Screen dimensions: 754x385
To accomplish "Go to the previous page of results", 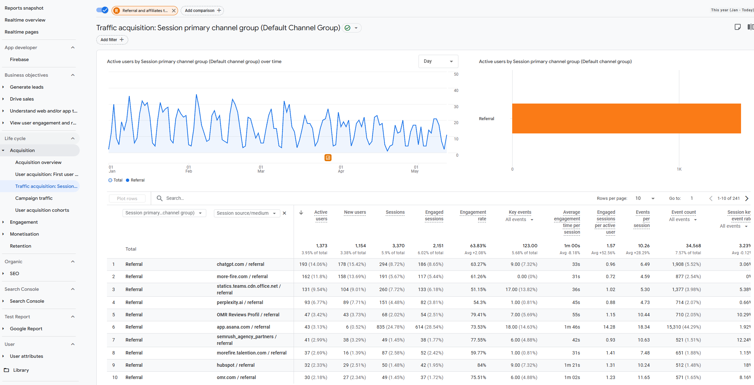I will 710,198.
